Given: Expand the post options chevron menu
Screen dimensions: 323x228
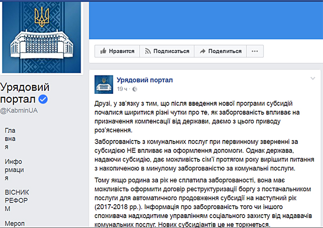Looking at the screenshot, I should pyautogui.click(x=312, y=78).
